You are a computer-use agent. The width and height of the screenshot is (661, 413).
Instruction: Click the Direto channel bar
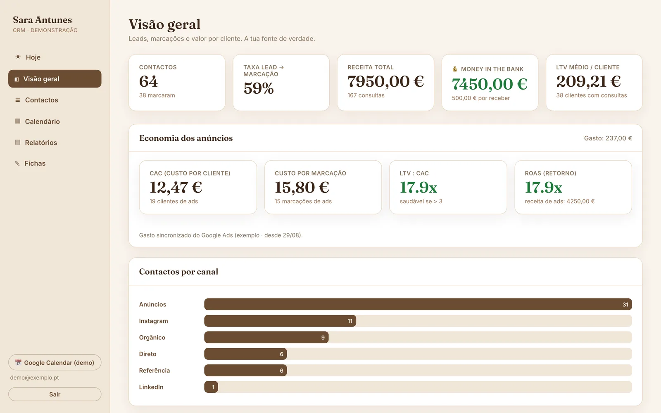click(x=245, y=354)
